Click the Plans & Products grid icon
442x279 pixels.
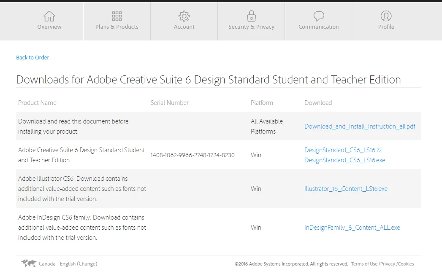(x=117, y=16)
